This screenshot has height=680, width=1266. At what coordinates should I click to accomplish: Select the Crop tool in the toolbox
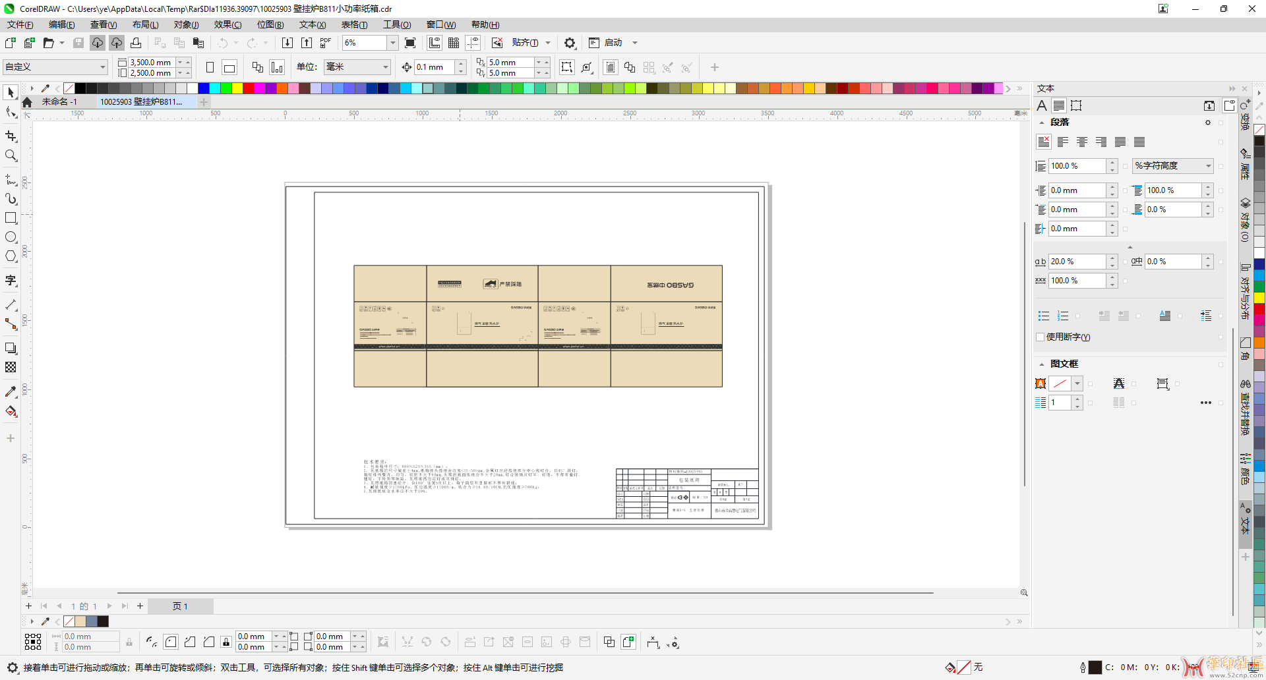[11, 136]
